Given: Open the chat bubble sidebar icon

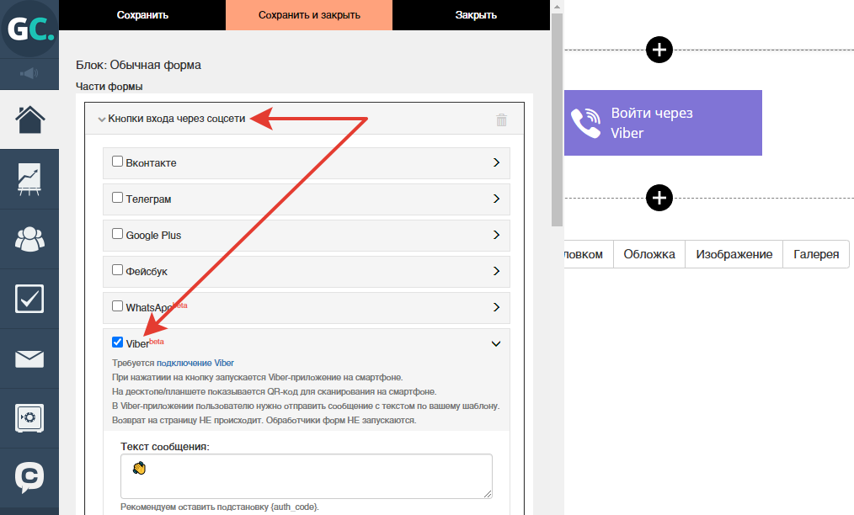Looking at the screenshot, I should tap(29, 477).
